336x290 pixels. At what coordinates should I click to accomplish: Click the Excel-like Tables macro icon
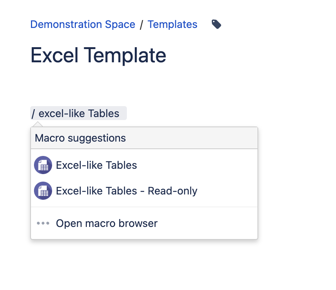click(43, 165)
